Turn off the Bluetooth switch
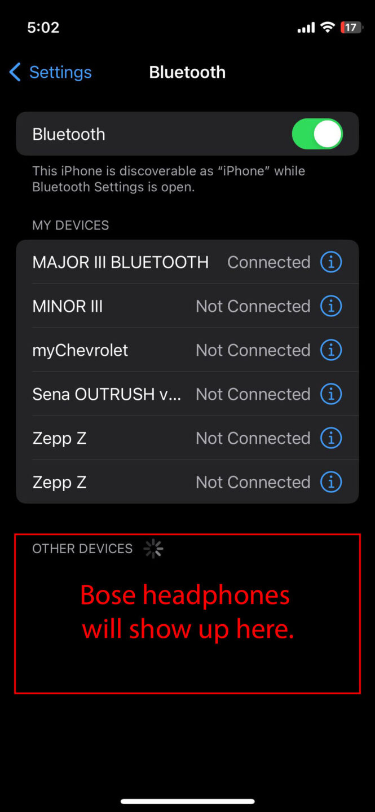This screenshot has width=375, height=812. coord(317,134)
